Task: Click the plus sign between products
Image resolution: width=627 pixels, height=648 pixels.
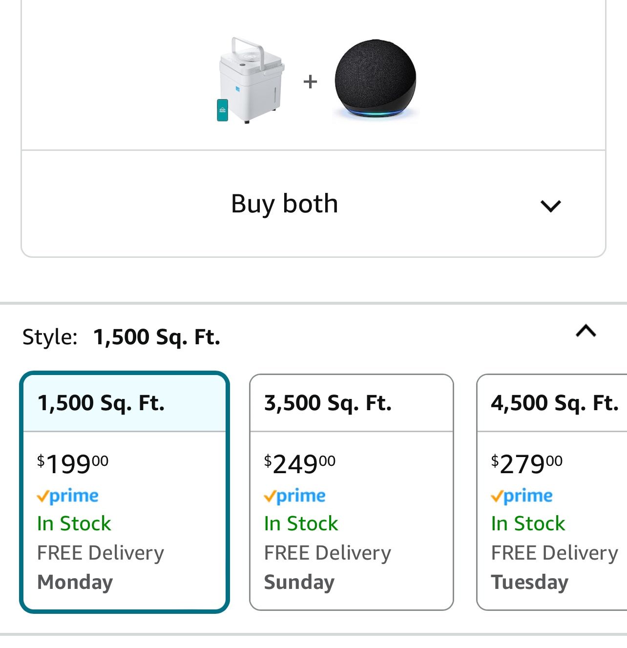Action: coord(310,81)
